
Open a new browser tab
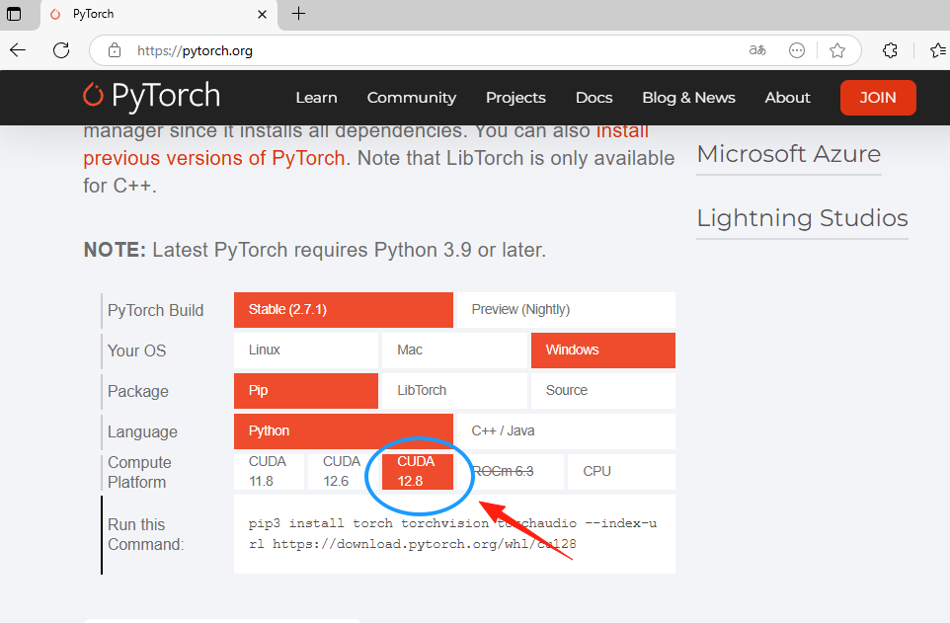[299, 14]
